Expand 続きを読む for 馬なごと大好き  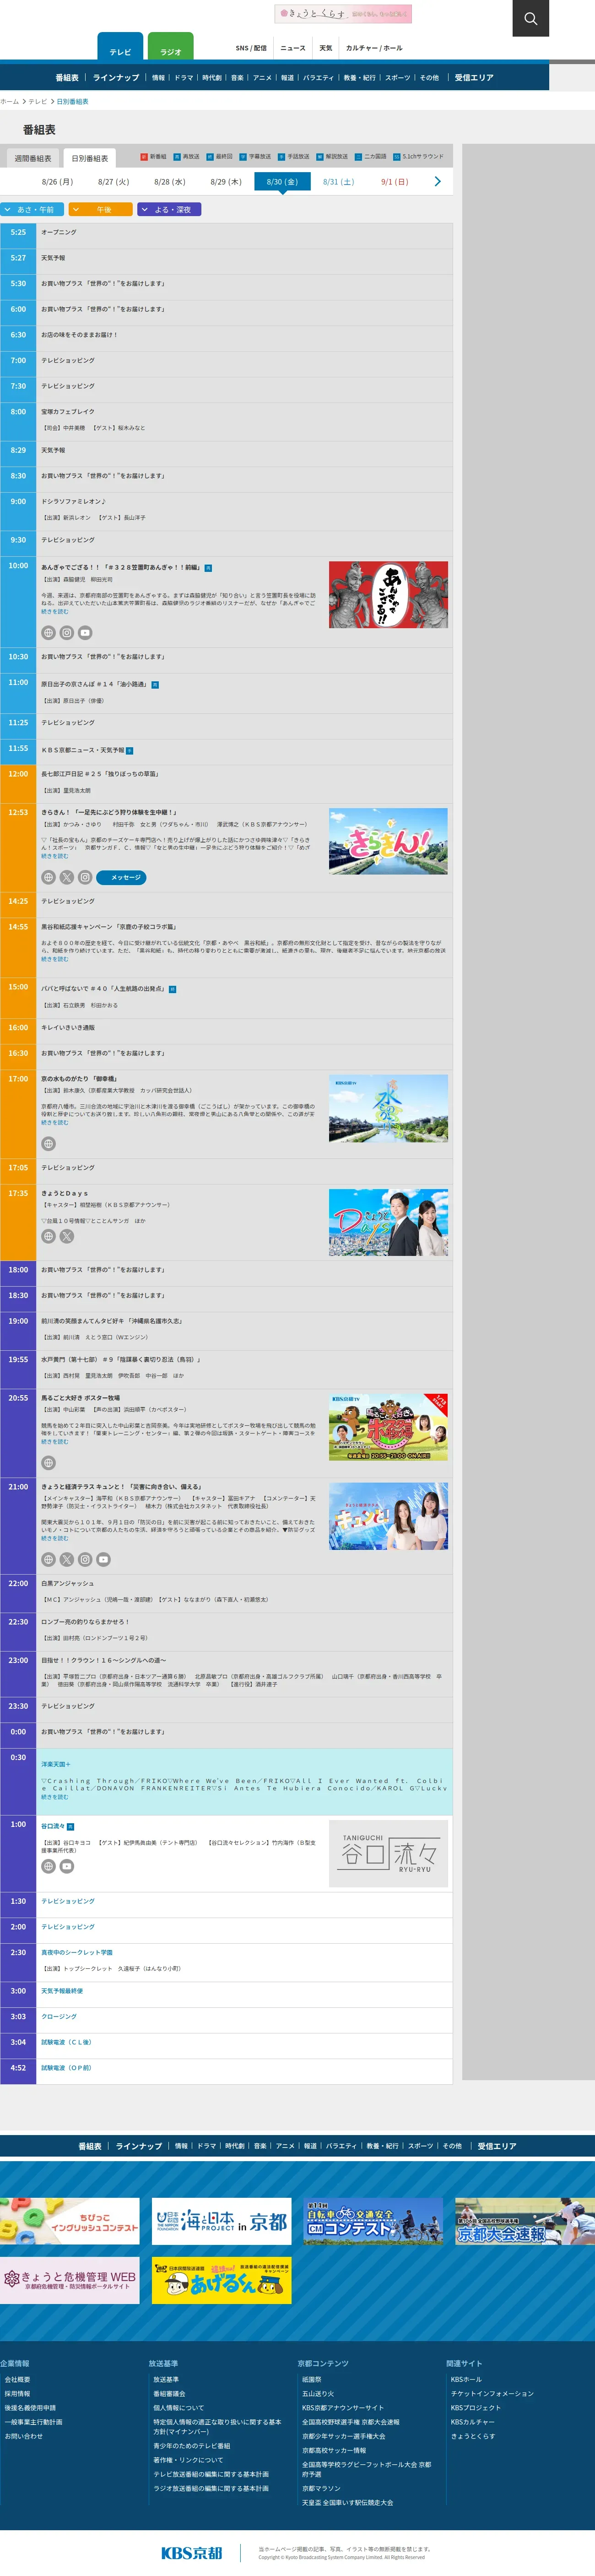tap(55, 1441)
